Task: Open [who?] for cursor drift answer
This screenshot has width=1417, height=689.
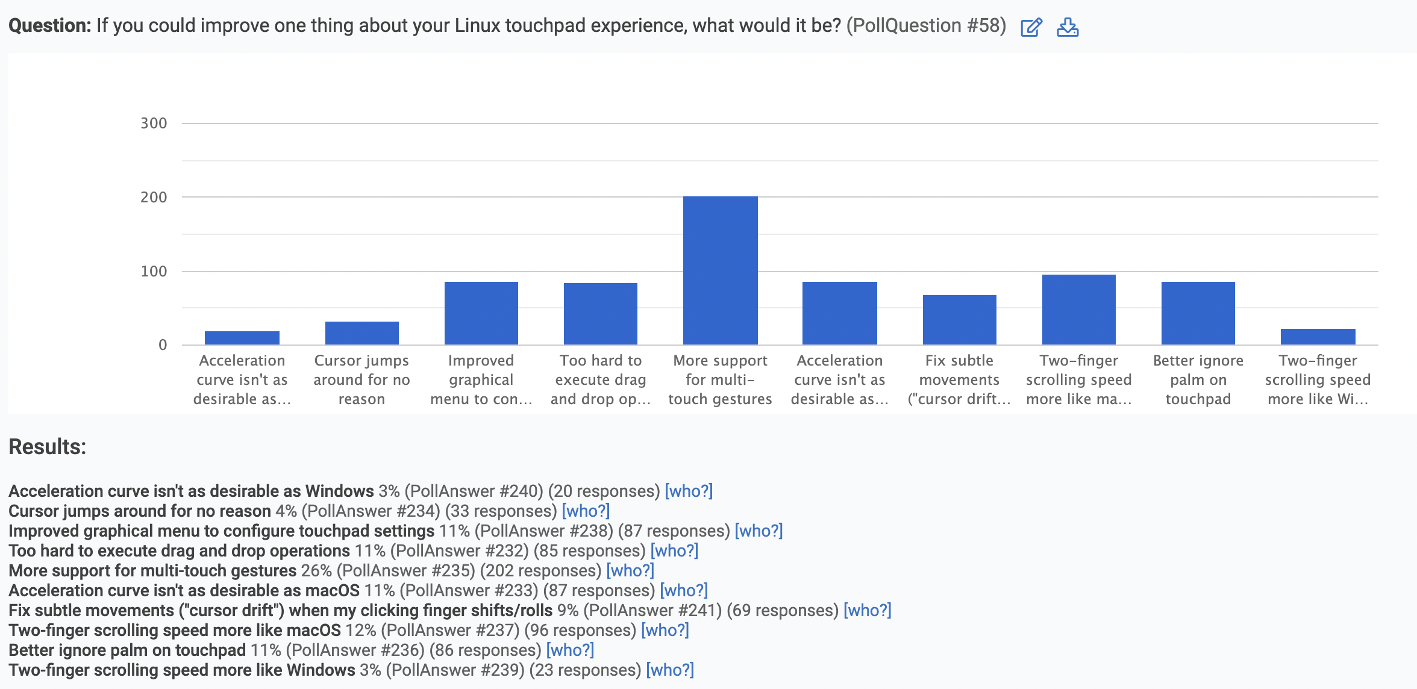Action: click(x=868, y=610)
